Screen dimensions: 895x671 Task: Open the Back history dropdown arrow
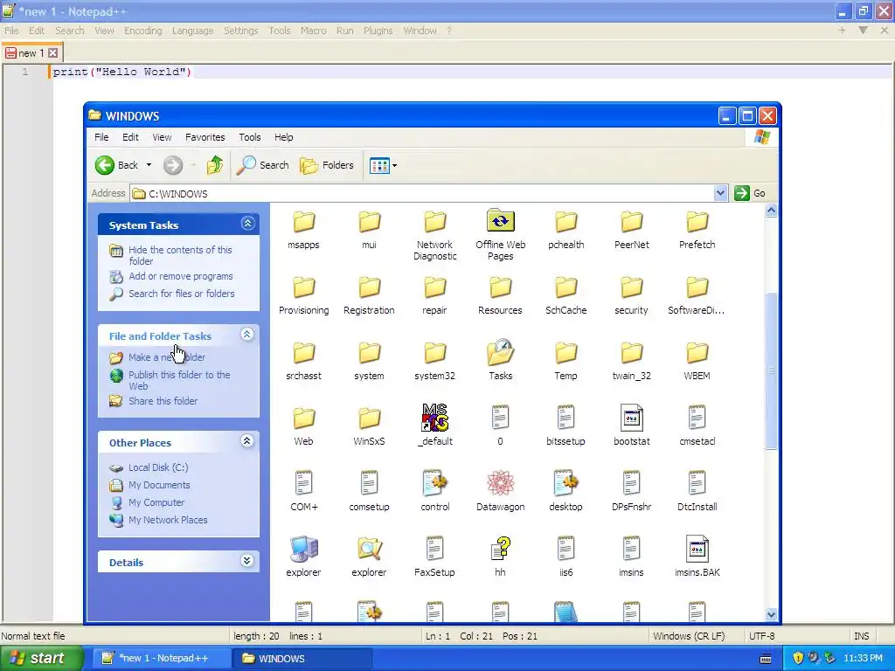(149, 165)
